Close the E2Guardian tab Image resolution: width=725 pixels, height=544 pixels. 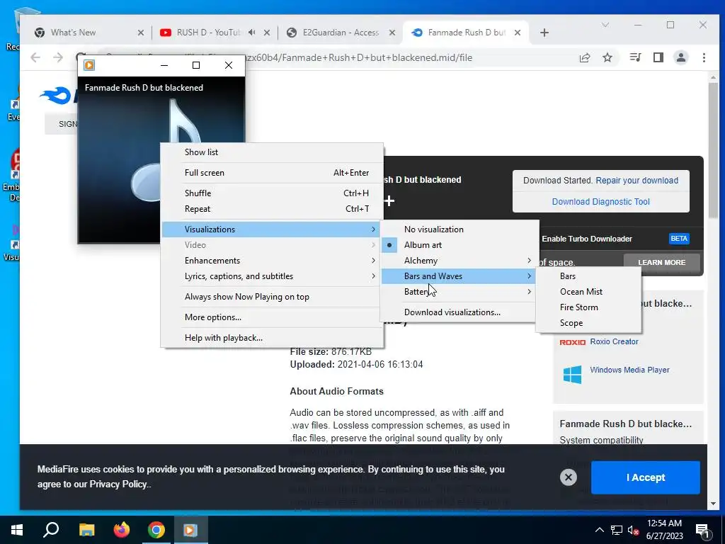click(x=392, y=33)
